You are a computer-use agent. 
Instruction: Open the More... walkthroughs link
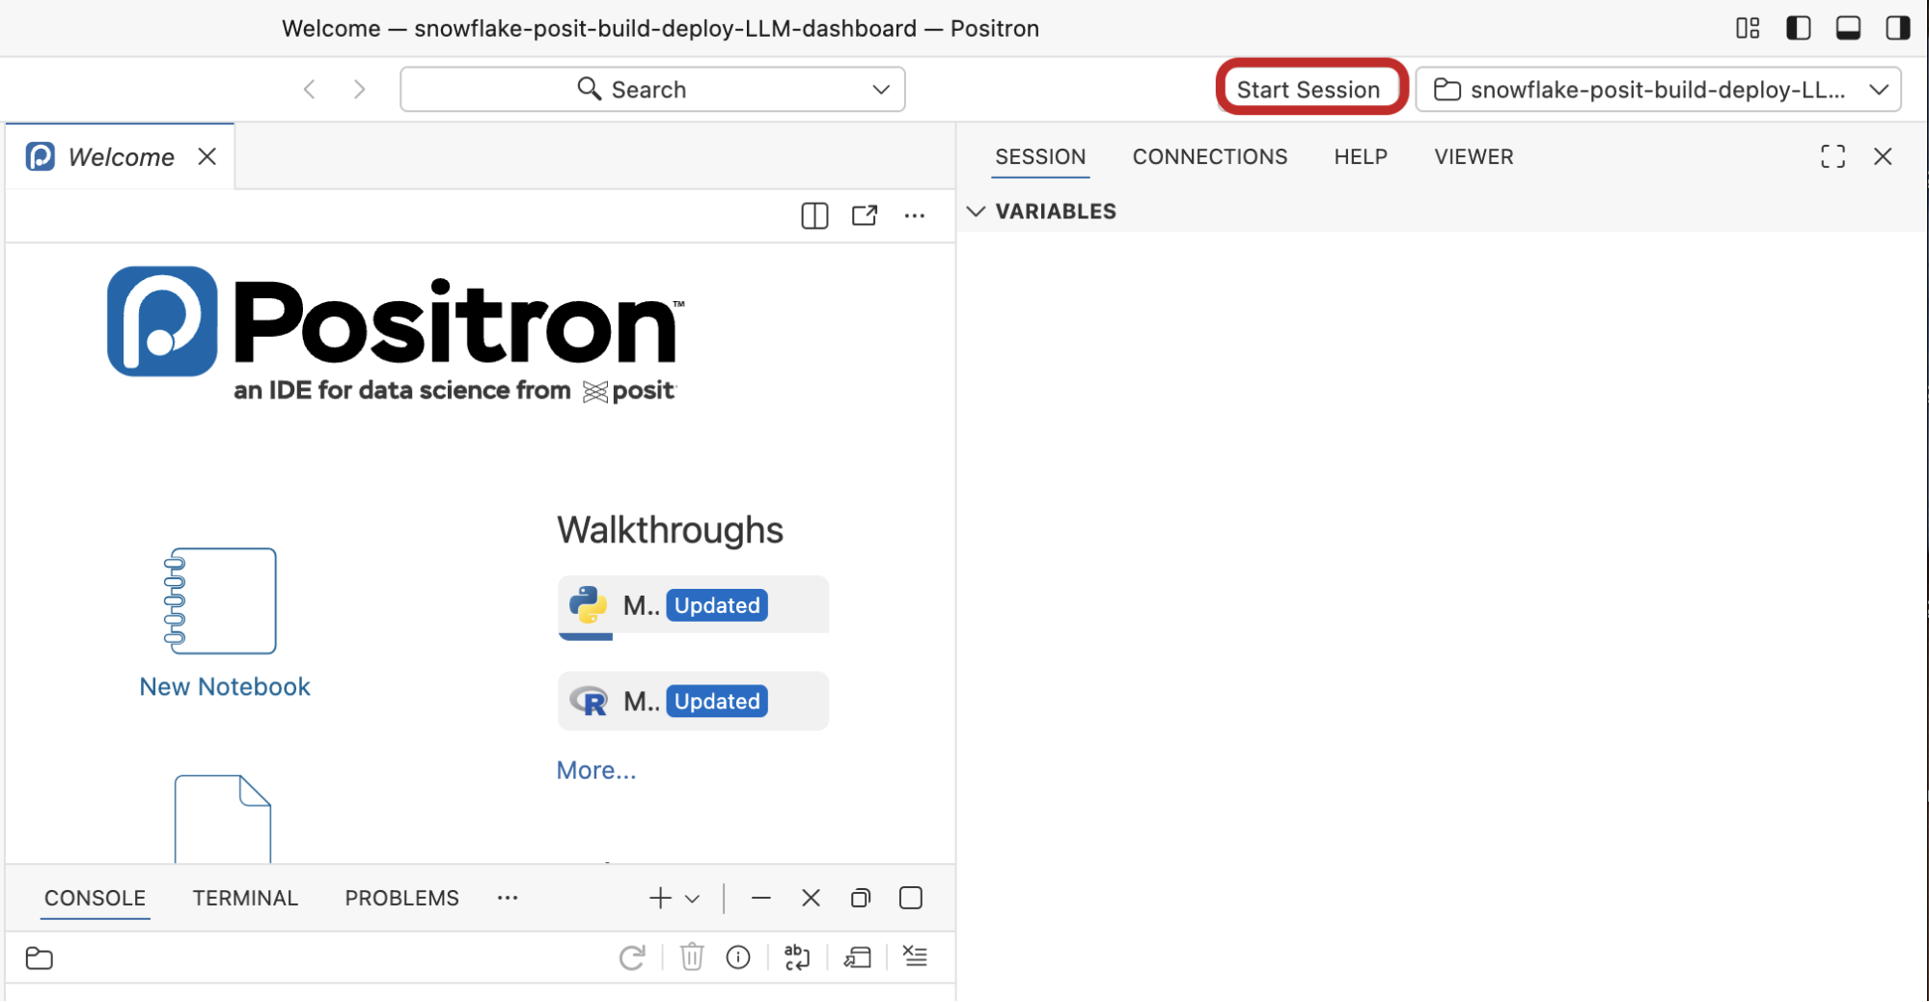point(595,770)
